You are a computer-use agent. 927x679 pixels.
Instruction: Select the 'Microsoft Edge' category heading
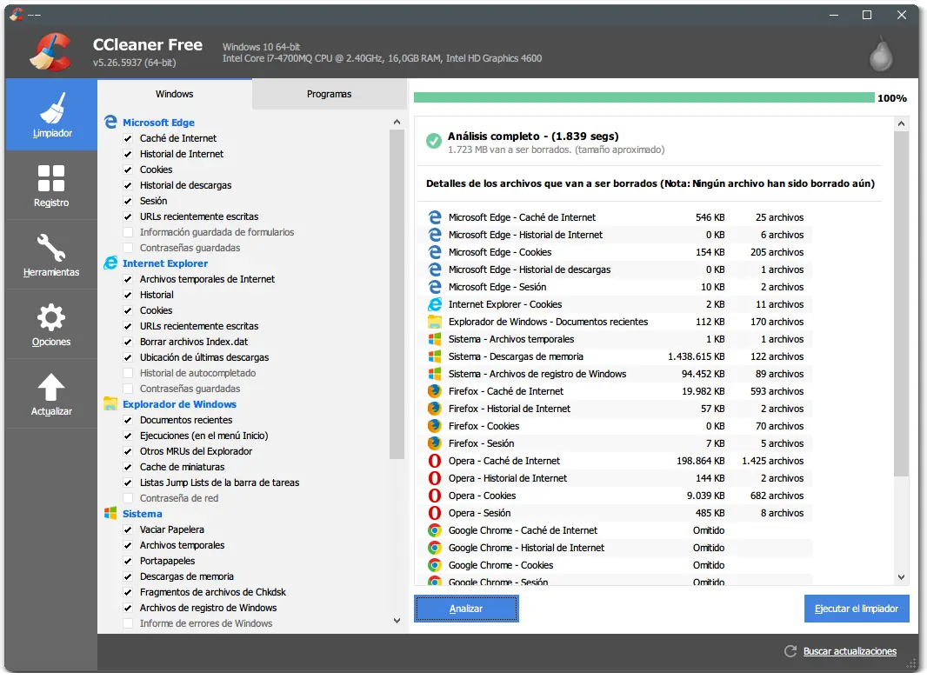pyautogui.click(x=158, y=123)
